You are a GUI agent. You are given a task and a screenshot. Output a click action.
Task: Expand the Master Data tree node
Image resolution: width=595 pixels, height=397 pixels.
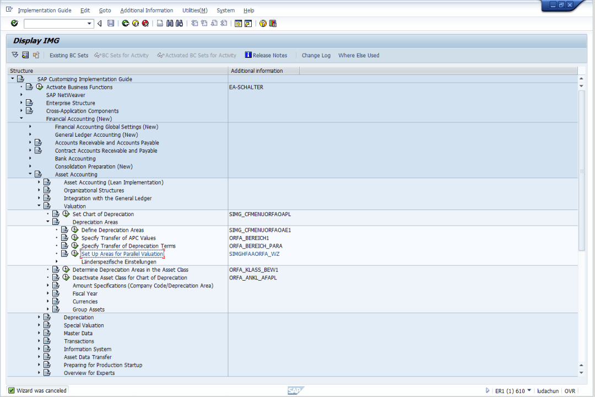(x=39, y=334)
